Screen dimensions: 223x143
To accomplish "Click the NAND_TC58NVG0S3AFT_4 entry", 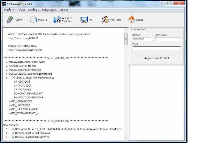I will click(x=23, y=113).
